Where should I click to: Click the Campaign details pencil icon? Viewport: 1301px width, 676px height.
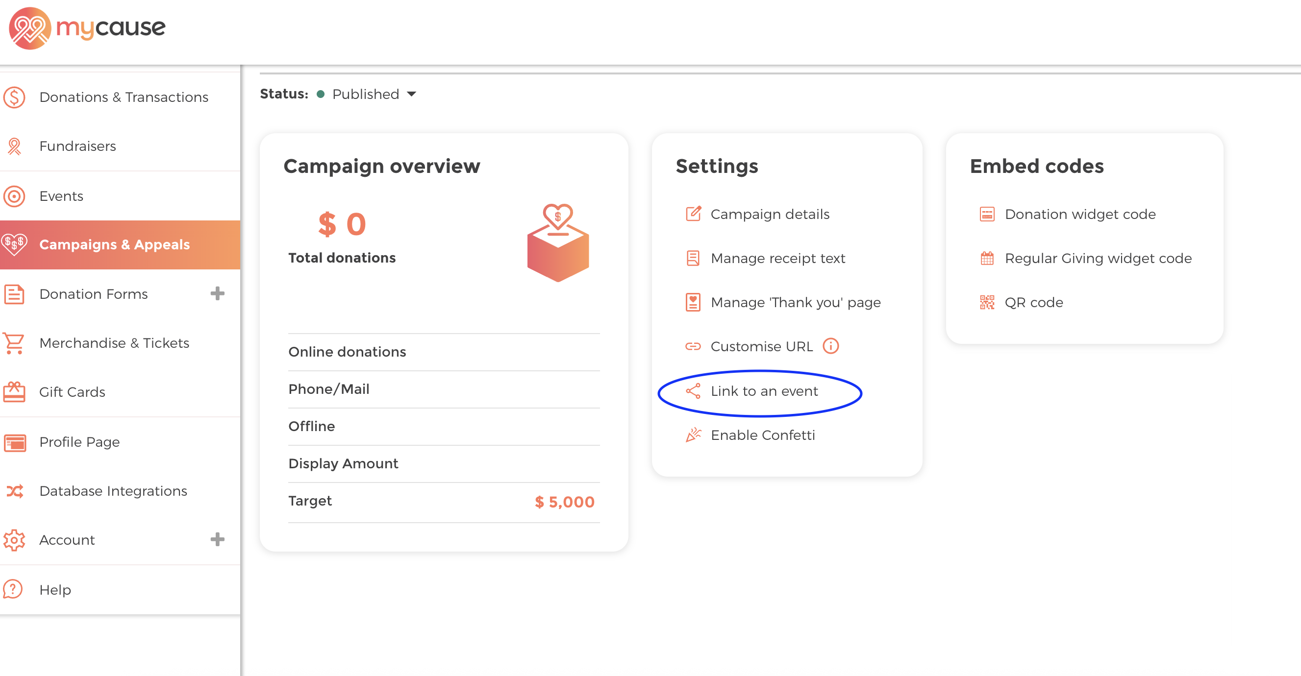(x=693, y=214)
